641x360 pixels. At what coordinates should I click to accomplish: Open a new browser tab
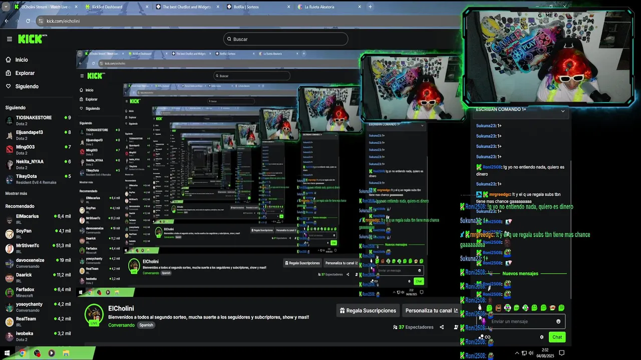tap(370, 7)
